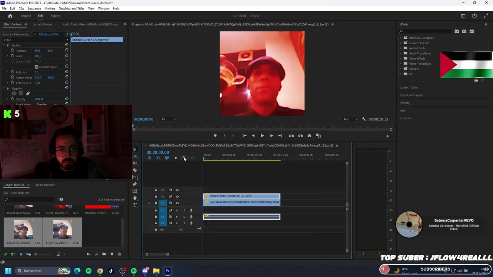Viewport: 493px width, 277px height.
Task: Collapse the Opacity effect group
Action: pos(4,88)
